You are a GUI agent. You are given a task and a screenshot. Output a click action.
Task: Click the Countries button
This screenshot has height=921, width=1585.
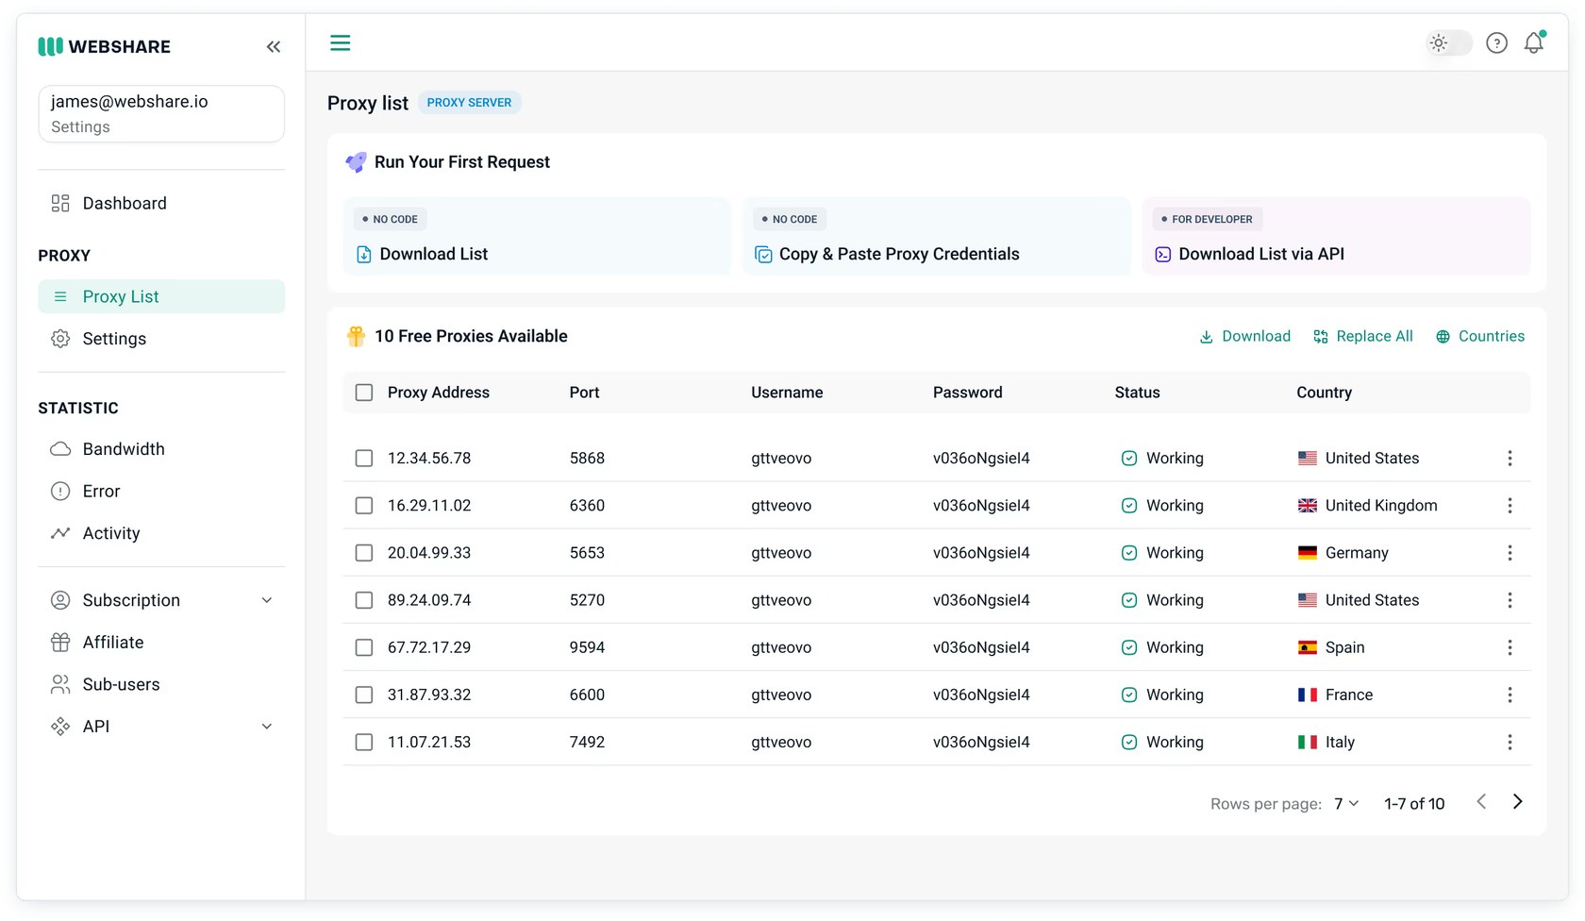(x=1480, y=336)
